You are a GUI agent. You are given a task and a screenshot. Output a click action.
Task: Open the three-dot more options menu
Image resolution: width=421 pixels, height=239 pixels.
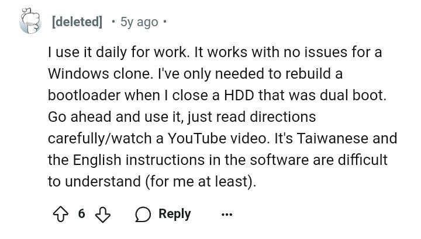(x=227, y=215)
